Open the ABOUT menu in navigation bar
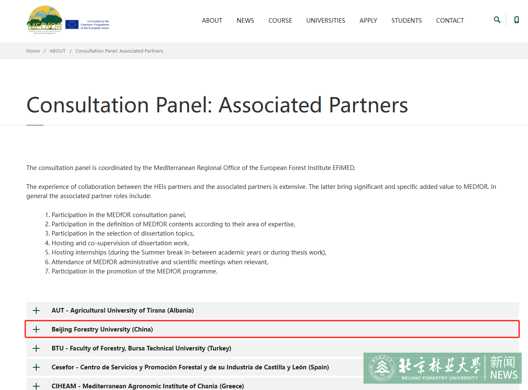 pos(212,21)
